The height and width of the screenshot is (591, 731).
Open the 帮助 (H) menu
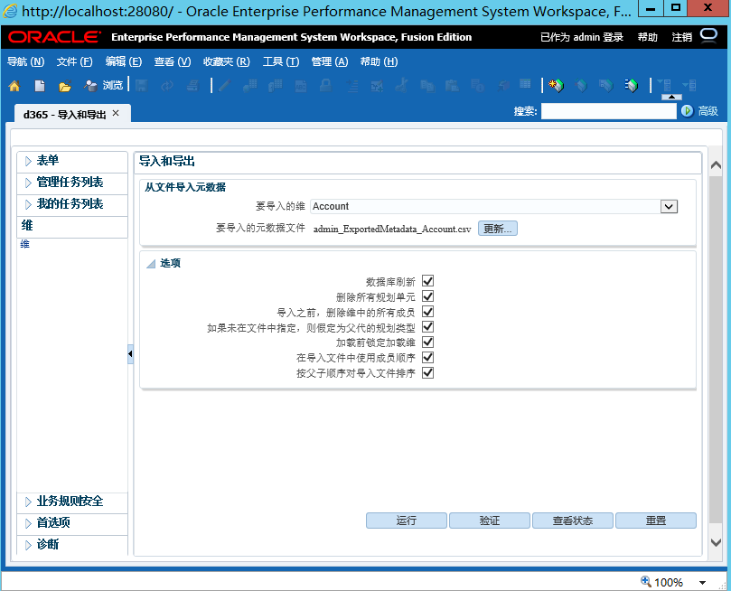[379, 61]
